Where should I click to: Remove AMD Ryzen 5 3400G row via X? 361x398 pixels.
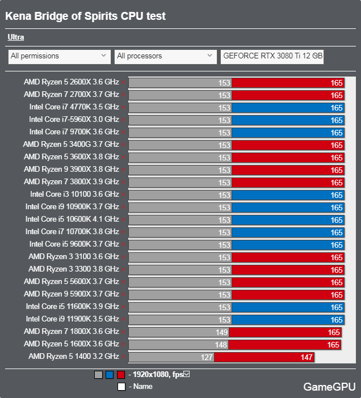coord(123,145)
